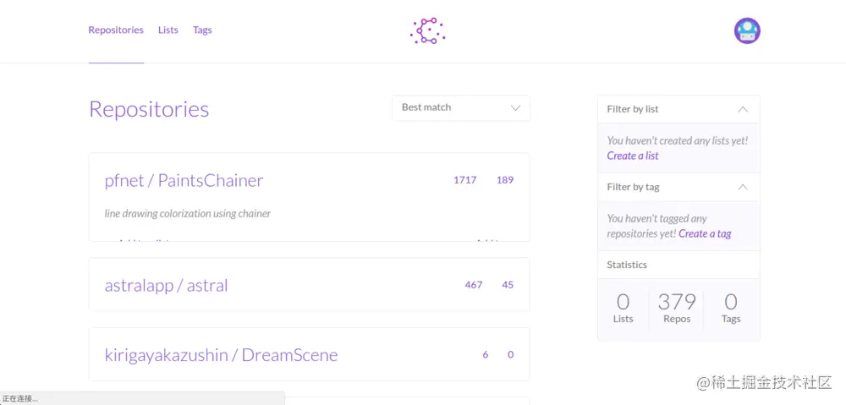Switch to the Lists tab
The width and height of the screenshot is (846, 405).
point(168,30)
